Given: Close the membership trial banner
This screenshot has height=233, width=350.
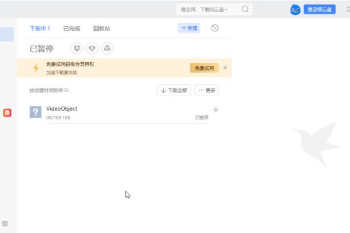Looking at the screenshot, I should pos(225,68).
